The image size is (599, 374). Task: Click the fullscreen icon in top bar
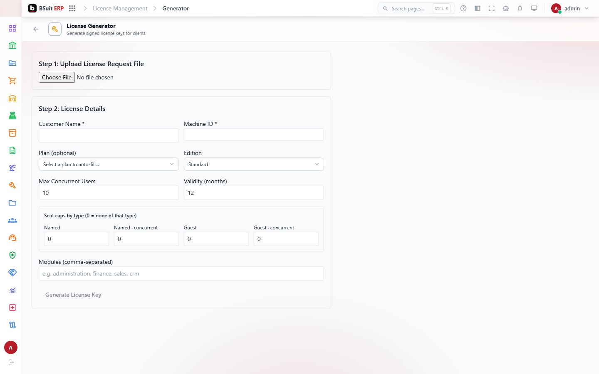492,8
